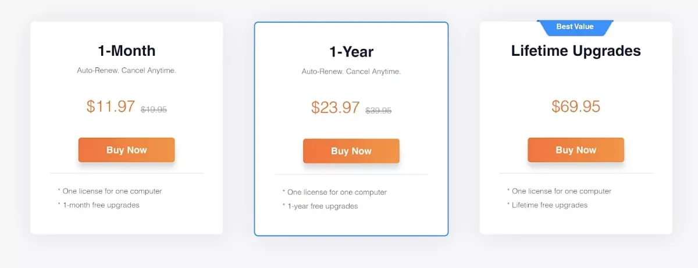Image resolution: width=698 pixels, height=268 pixels.
Task: Select the 1-Year plan heading
Action: click(351, 52)
